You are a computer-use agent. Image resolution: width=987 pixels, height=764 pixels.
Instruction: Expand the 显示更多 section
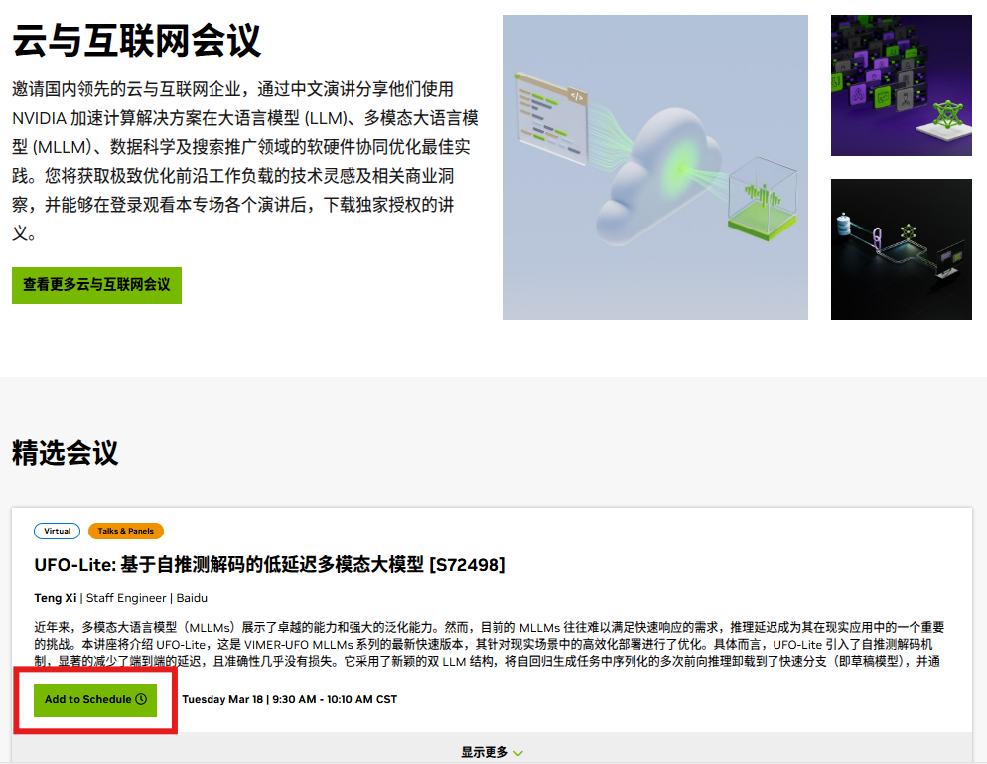(x=492, y=752)
